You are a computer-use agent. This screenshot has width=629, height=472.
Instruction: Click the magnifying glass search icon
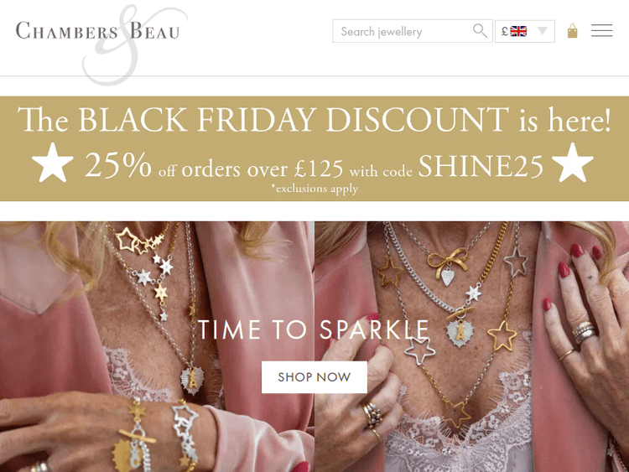pos(480,30)
